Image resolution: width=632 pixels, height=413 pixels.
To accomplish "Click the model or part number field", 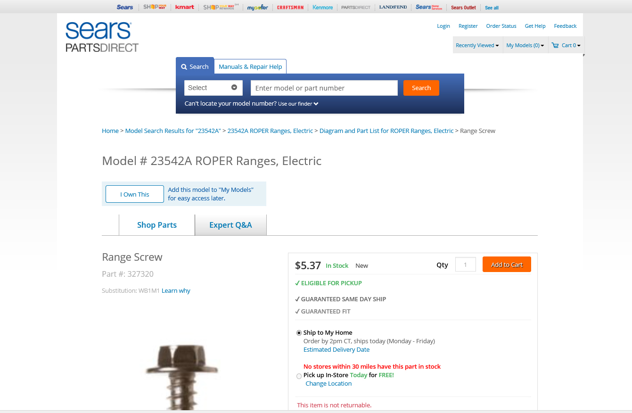I will tap(324, 88).
